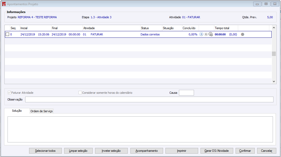Click the grid vertical scrollbar thumb
Viewport: 281px width, 157px height.
tap(274, 54)
